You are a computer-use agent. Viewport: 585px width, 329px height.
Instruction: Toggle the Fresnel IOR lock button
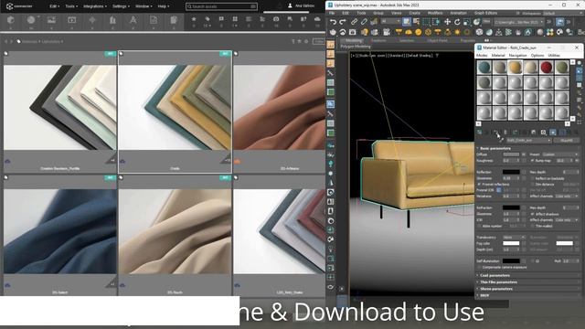click(499, 190)
